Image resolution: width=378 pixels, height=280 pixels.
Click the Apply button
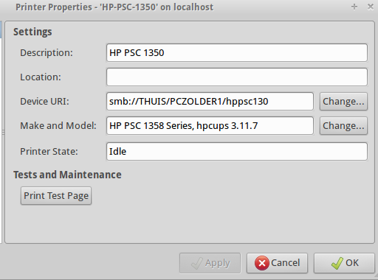coord(210,263)
